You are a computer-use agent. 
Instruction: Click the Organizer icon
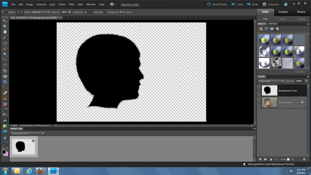(x=271, y=4)
